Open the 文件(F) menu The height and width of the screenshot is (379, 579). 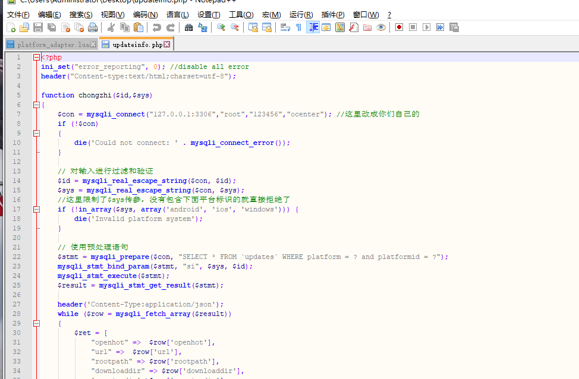[18, 15]
